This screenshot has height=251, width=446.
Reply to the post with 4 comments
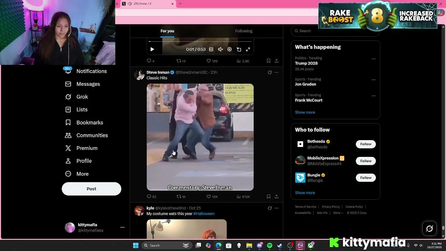pos(151,61)
